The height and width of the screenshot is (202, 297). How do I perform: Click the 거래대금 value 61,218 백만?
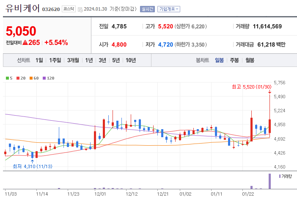click(271, 44)
